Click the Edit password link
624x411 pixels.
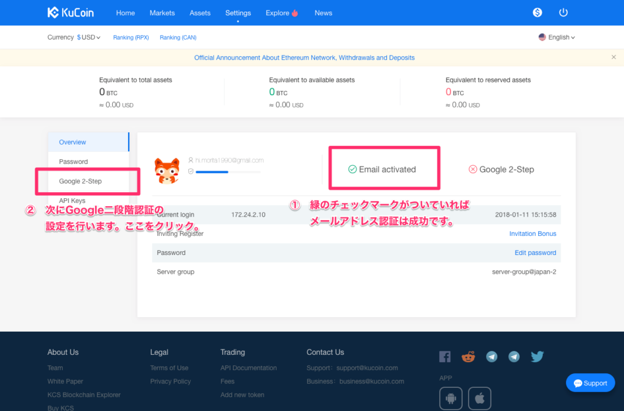pyautogui.click(x=535, y=253)
